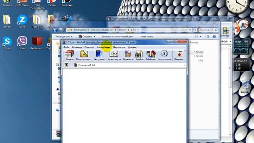Expand the Explorer view options dropdown
254x143 pixels.
200,37
